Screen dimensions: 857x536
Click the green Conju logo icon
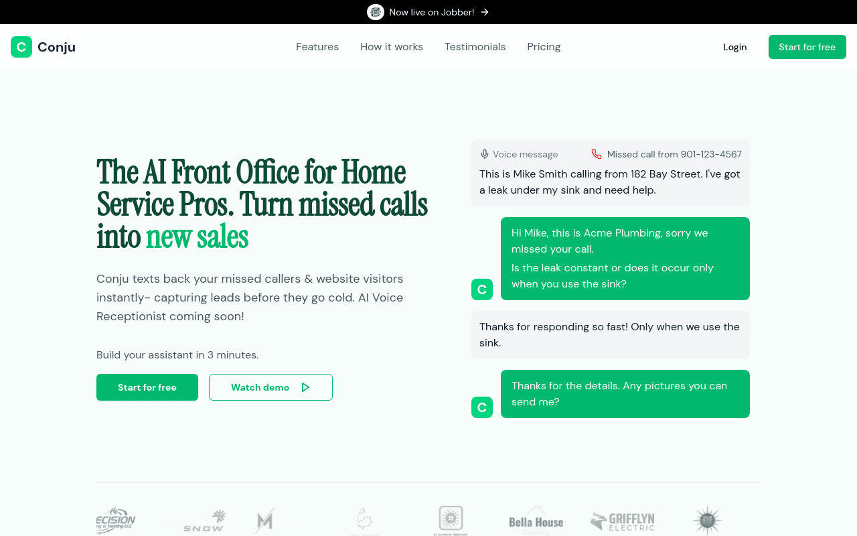click(x=21, y=47)
